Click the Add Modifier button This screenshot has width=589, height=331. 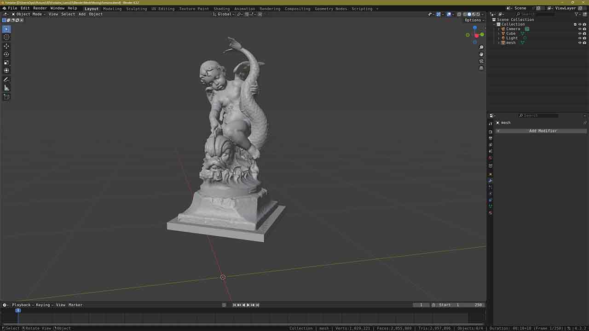click(543, 131)
